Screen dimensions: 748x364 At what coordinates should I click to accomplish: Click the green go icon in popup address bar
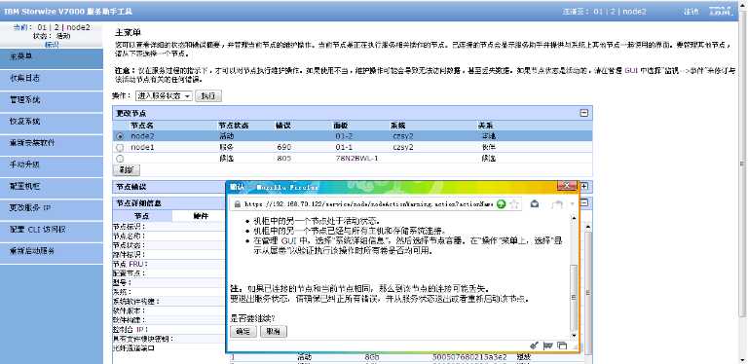pyautogui.click(x=501, y=204)
